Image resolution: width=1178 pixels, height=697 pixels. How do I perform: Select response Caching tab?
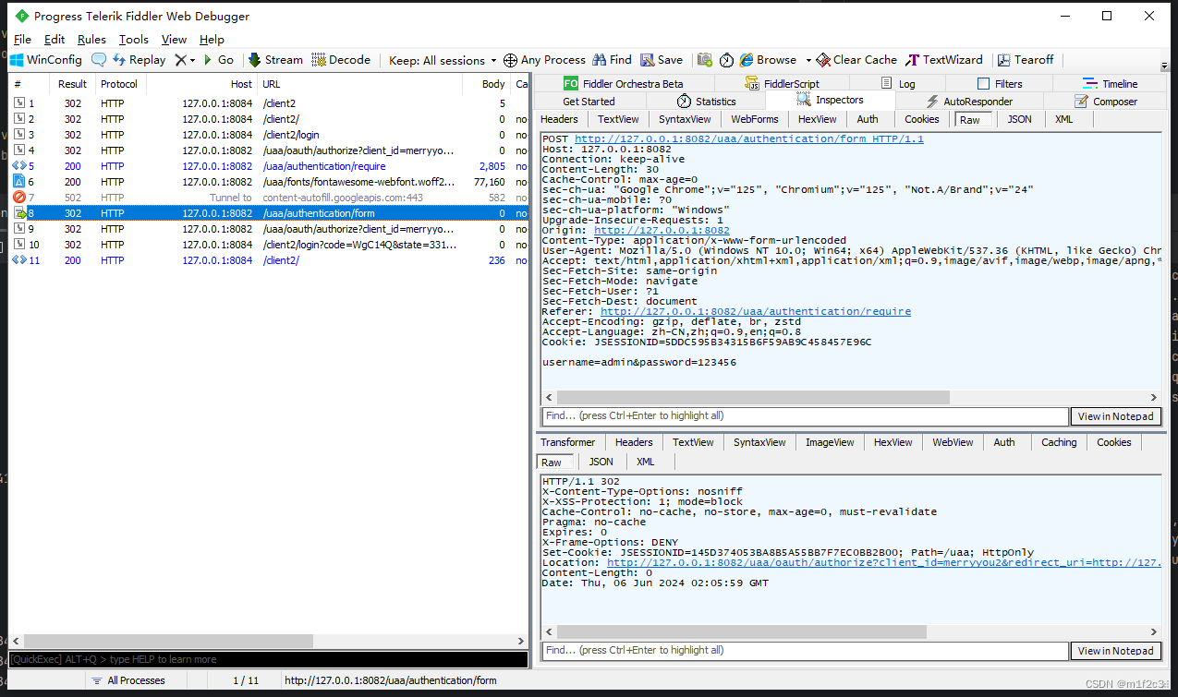pos(1059,442)
